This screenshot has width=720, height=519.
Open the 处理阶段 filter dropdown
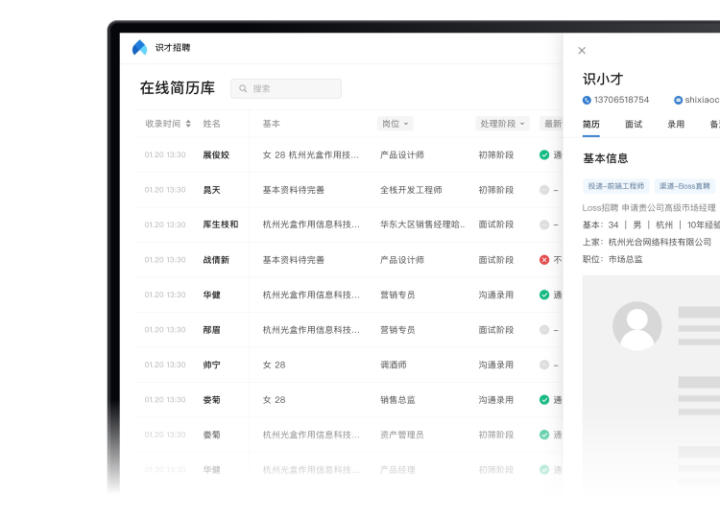pos(502,124)
